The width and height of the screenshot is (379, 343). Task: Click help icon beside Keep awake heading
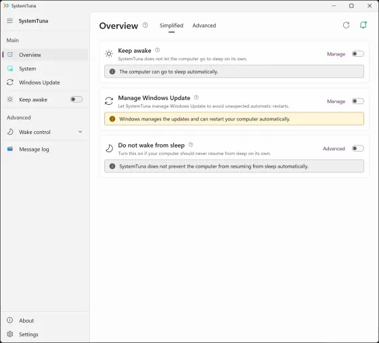(x=157, y=50)
